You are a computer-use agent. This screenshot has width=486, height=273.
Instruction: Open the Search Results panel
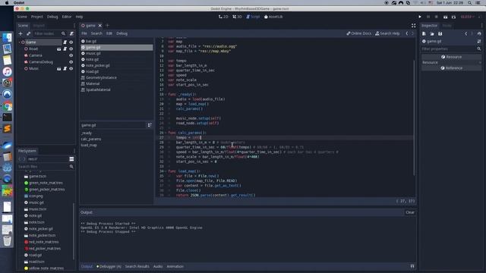[137, 266]
